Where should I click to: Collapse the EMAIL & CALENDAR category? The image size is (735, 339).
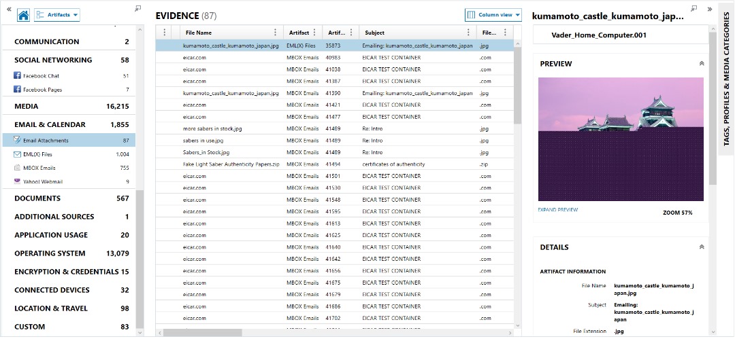point(69,124)
